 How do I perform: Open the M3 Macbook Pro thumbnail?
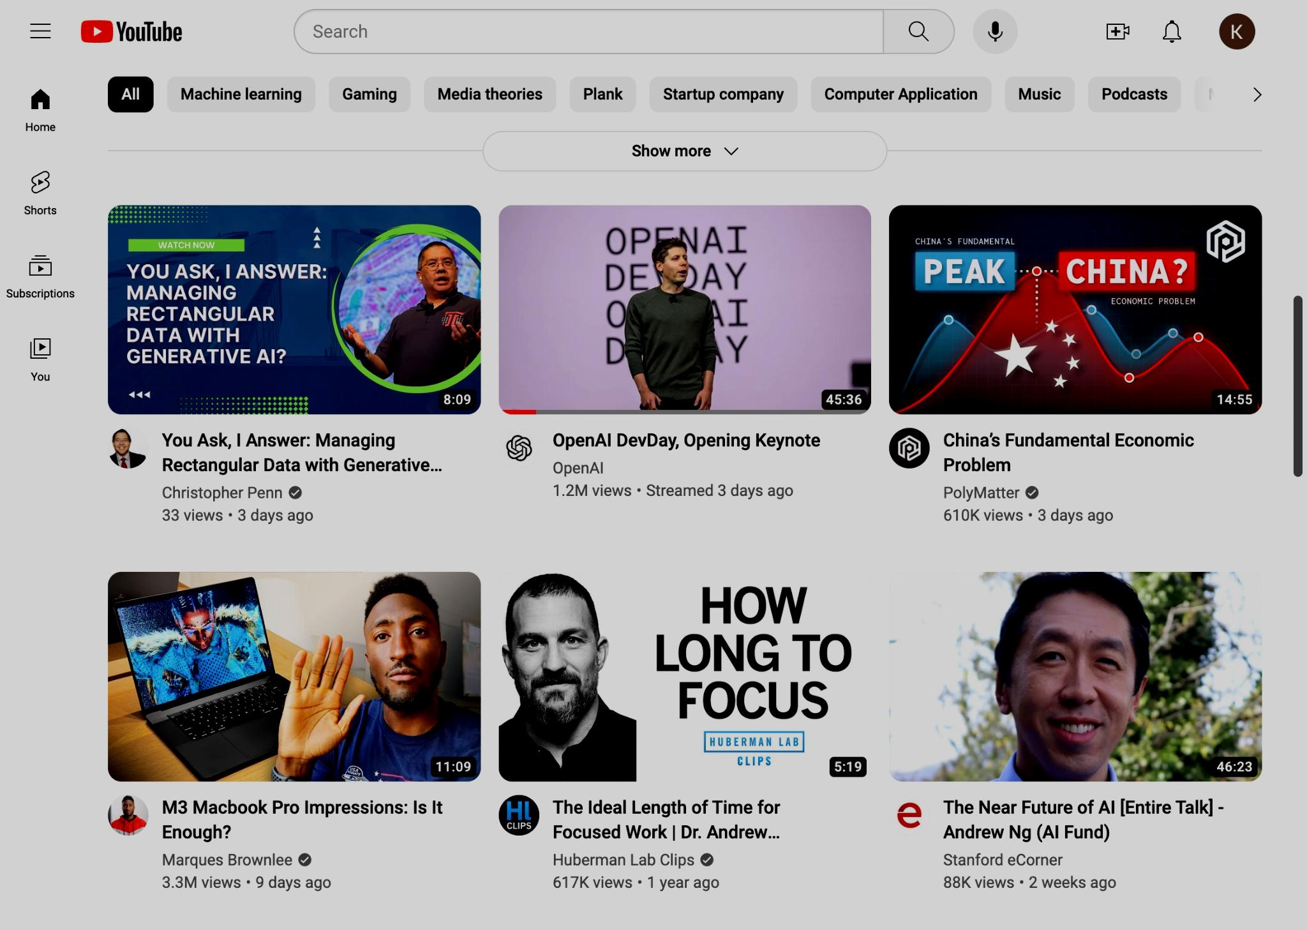point(294,677)
